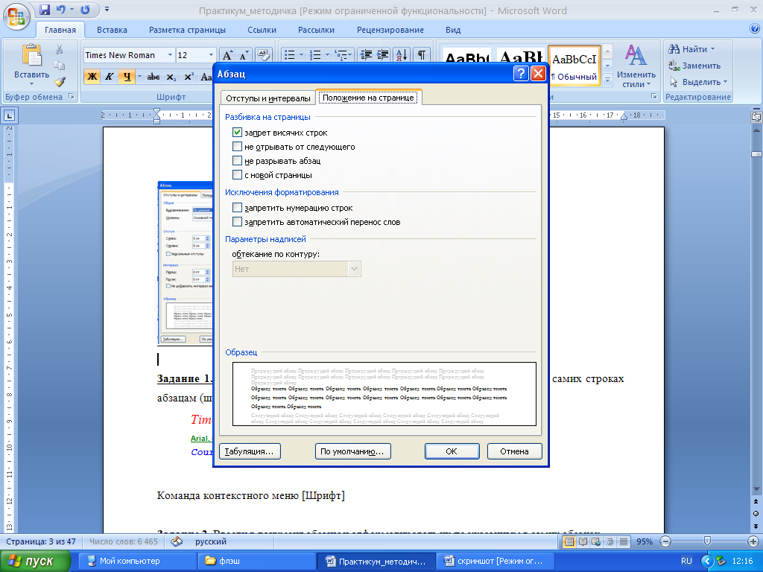The height and width of the screenshot is (572, 763).
Task: Click русский language in status bar
Action: [x=211, y=541]
